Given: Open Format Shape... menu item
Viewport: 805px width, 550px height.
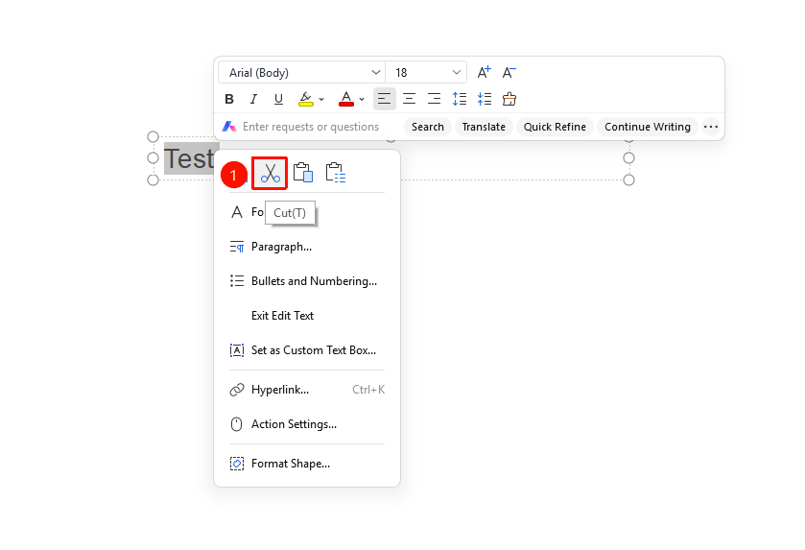Looking at the screenshot, I should tap(307, 464).
